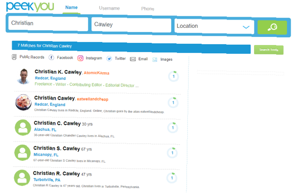Click the PeekYou logo
This screenshot has height=195, width=294.
tap(30, 7)
